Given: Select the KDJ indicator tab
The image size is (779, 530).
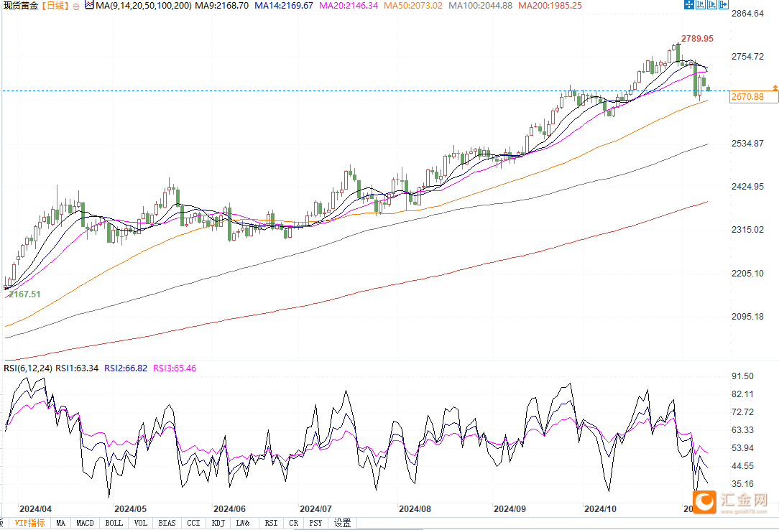Looking at the screenshot, I should point(218,524).
